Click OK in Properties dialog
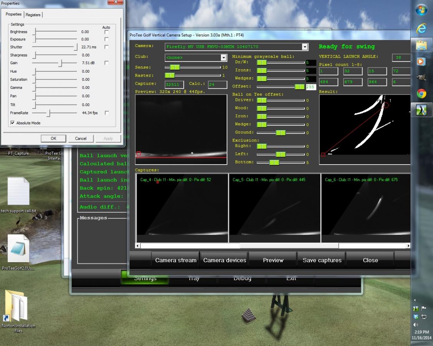This screenshot has width=433, height=346. (x=53, y=138)
